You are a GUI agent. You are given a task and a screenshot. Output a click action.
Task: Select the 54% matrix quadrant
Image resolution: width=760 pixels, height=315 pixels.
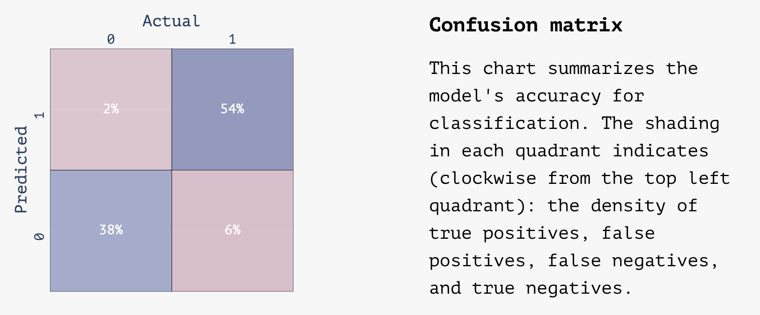coord(232,109)
